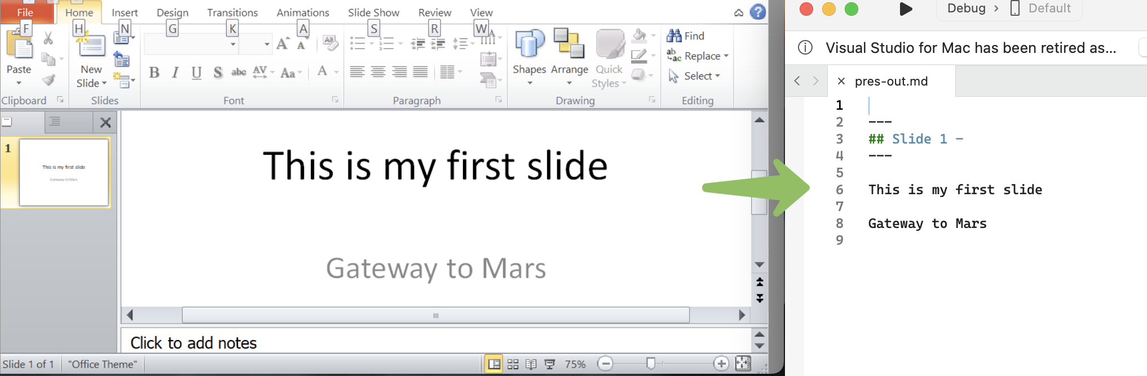Image resolution: width=1147 pixels, height=376 pixels.
Task: Click the Find binoculars icon
Action: coord(674,36)
